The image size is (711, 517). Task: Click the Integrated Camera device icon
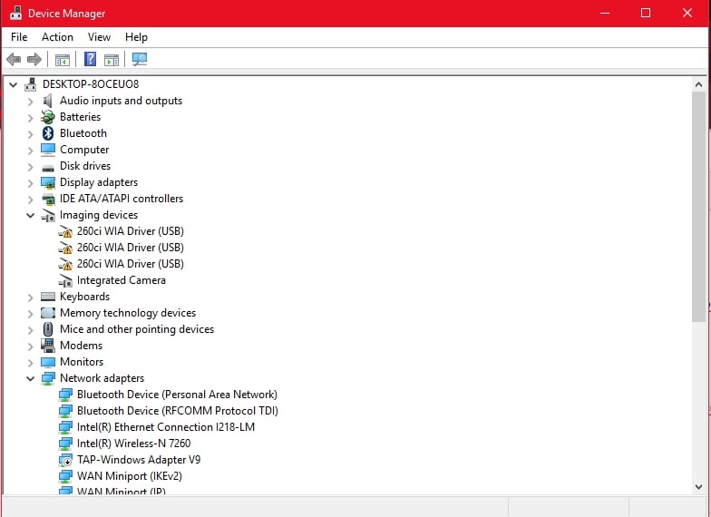tap(65, 281)
